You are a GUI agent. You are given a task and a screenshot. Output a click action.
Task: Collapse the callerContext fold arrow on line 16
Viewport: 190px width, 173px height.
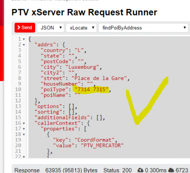pos(24,123)
